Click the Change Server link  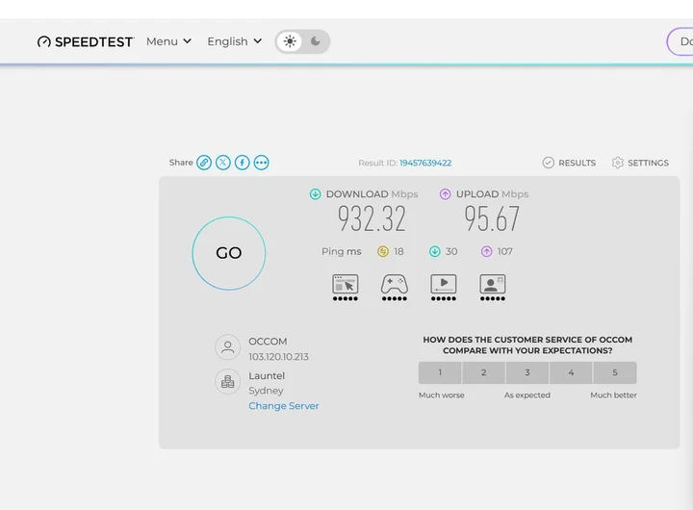pos(284,406)
